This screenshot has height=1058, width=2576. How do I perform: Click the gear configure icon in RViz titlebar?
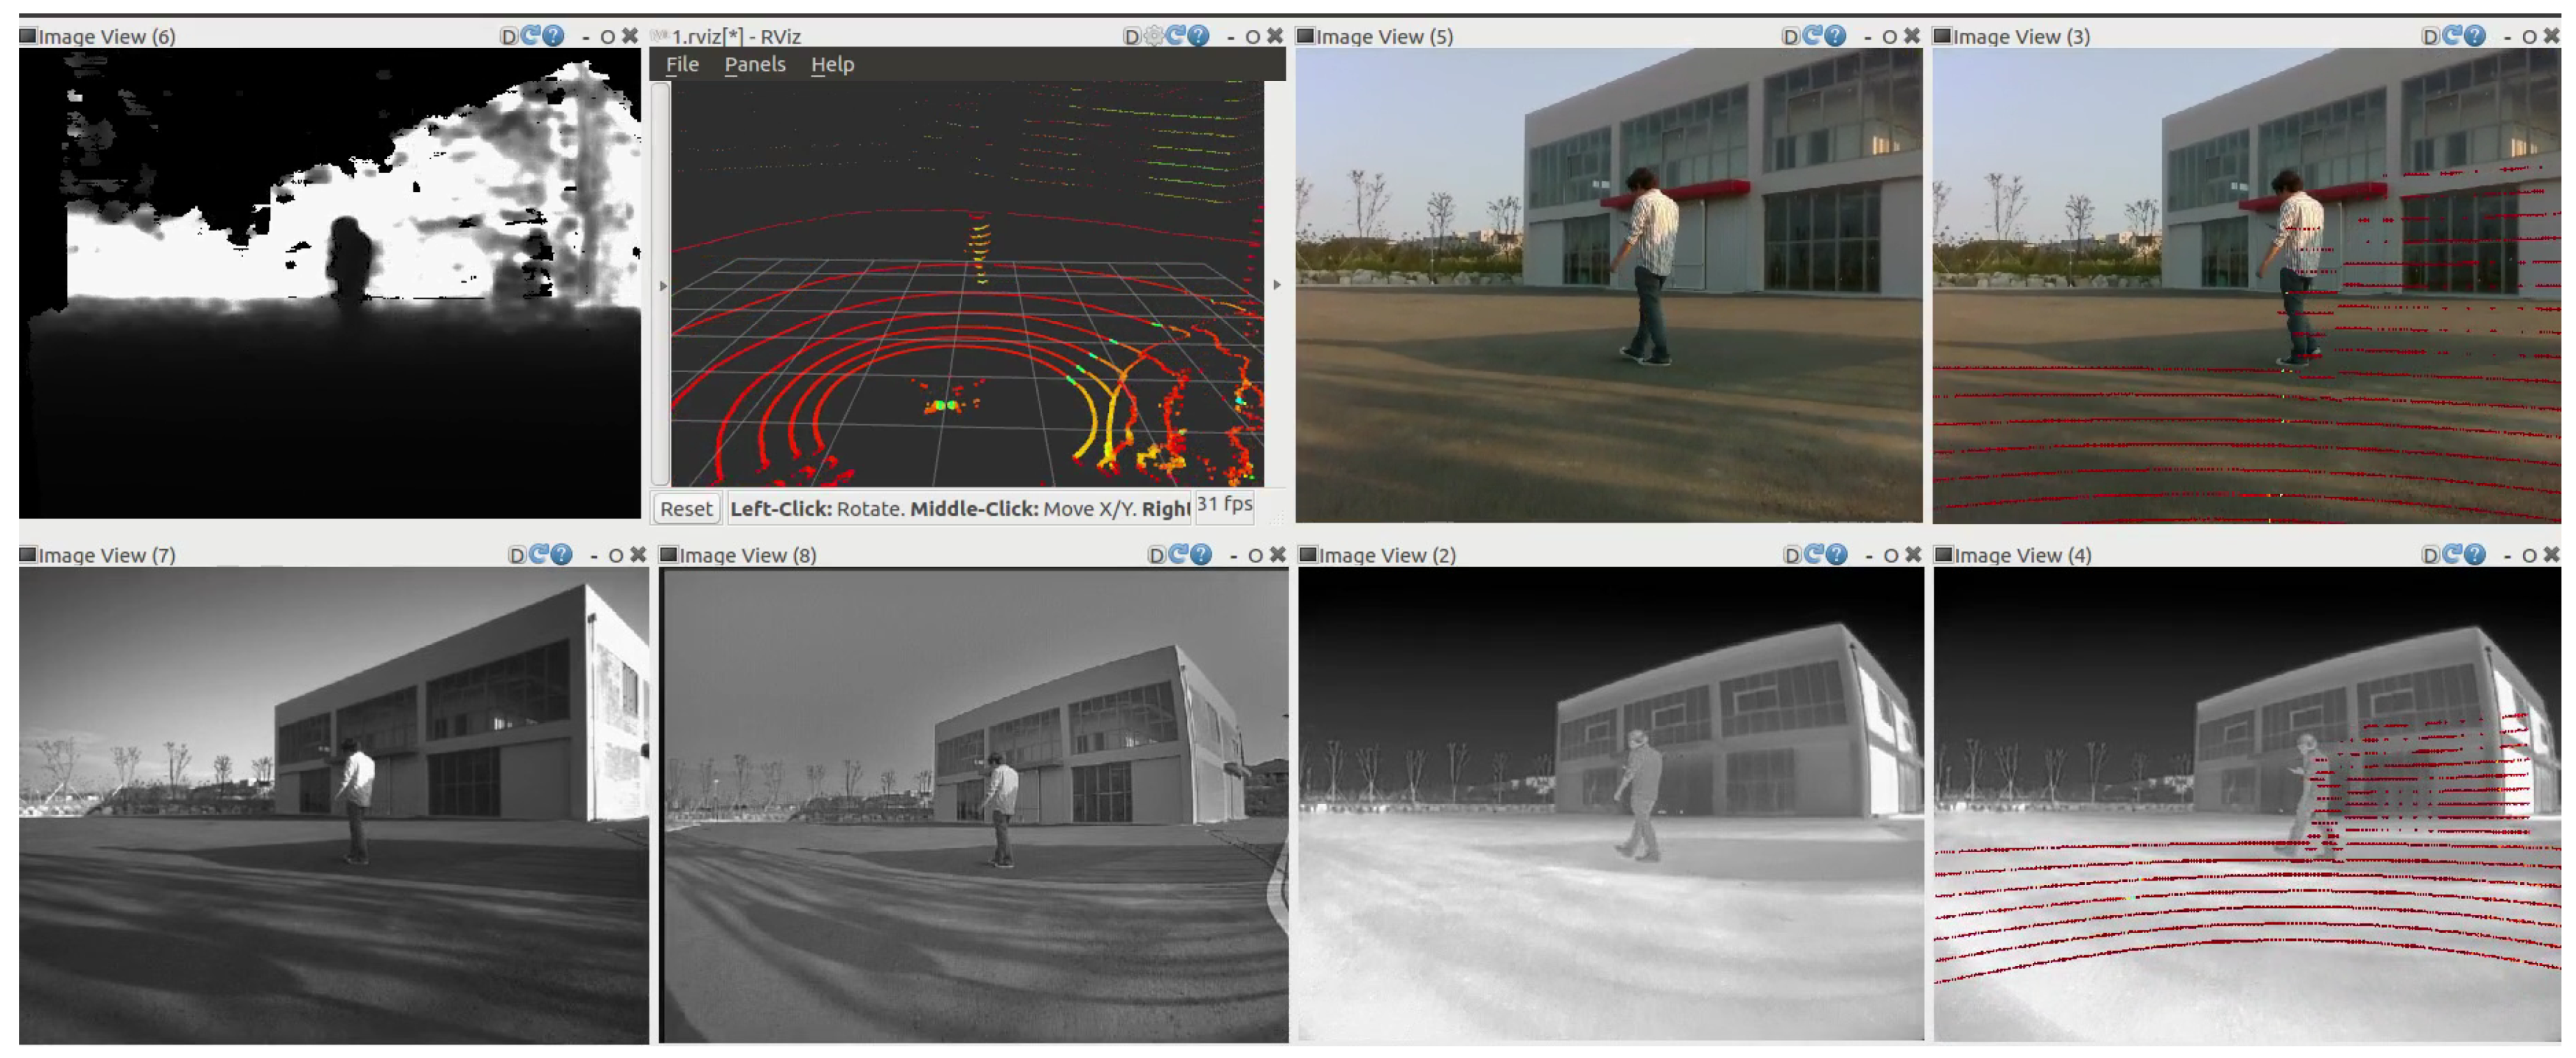point(1153,36)
